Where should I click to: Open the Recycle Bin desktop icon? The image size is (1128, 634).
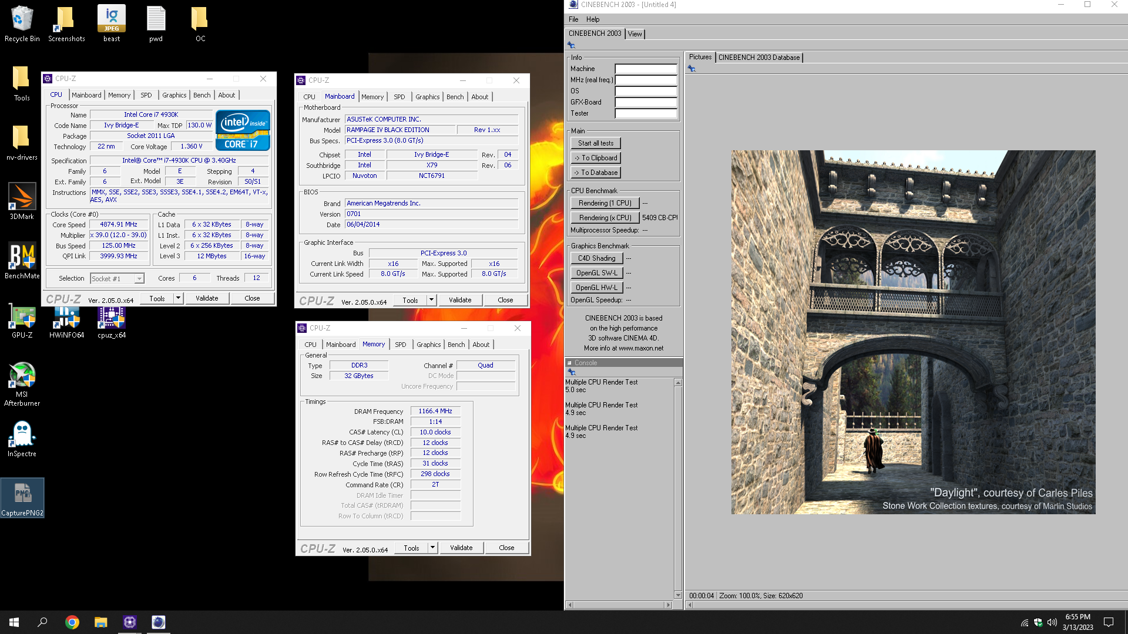[22, 23]
